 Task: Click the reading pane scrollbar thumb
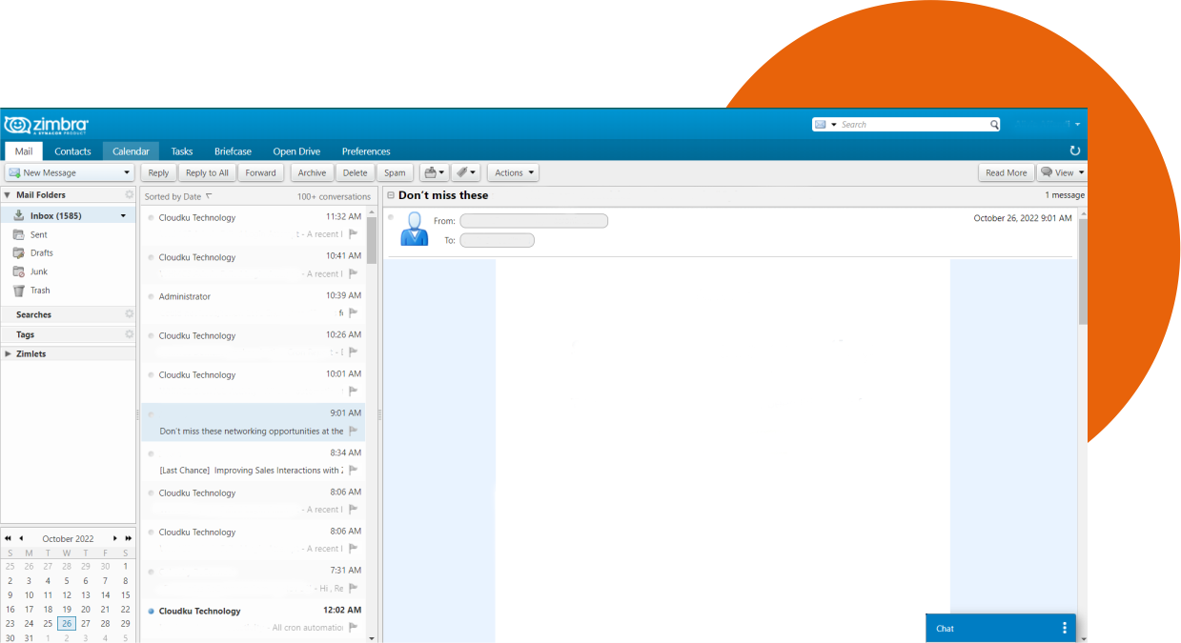click(x=1082, y=271)
